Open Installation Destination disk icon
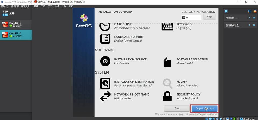Viewport: 258px width, 120px height. [x=105, y=83]
